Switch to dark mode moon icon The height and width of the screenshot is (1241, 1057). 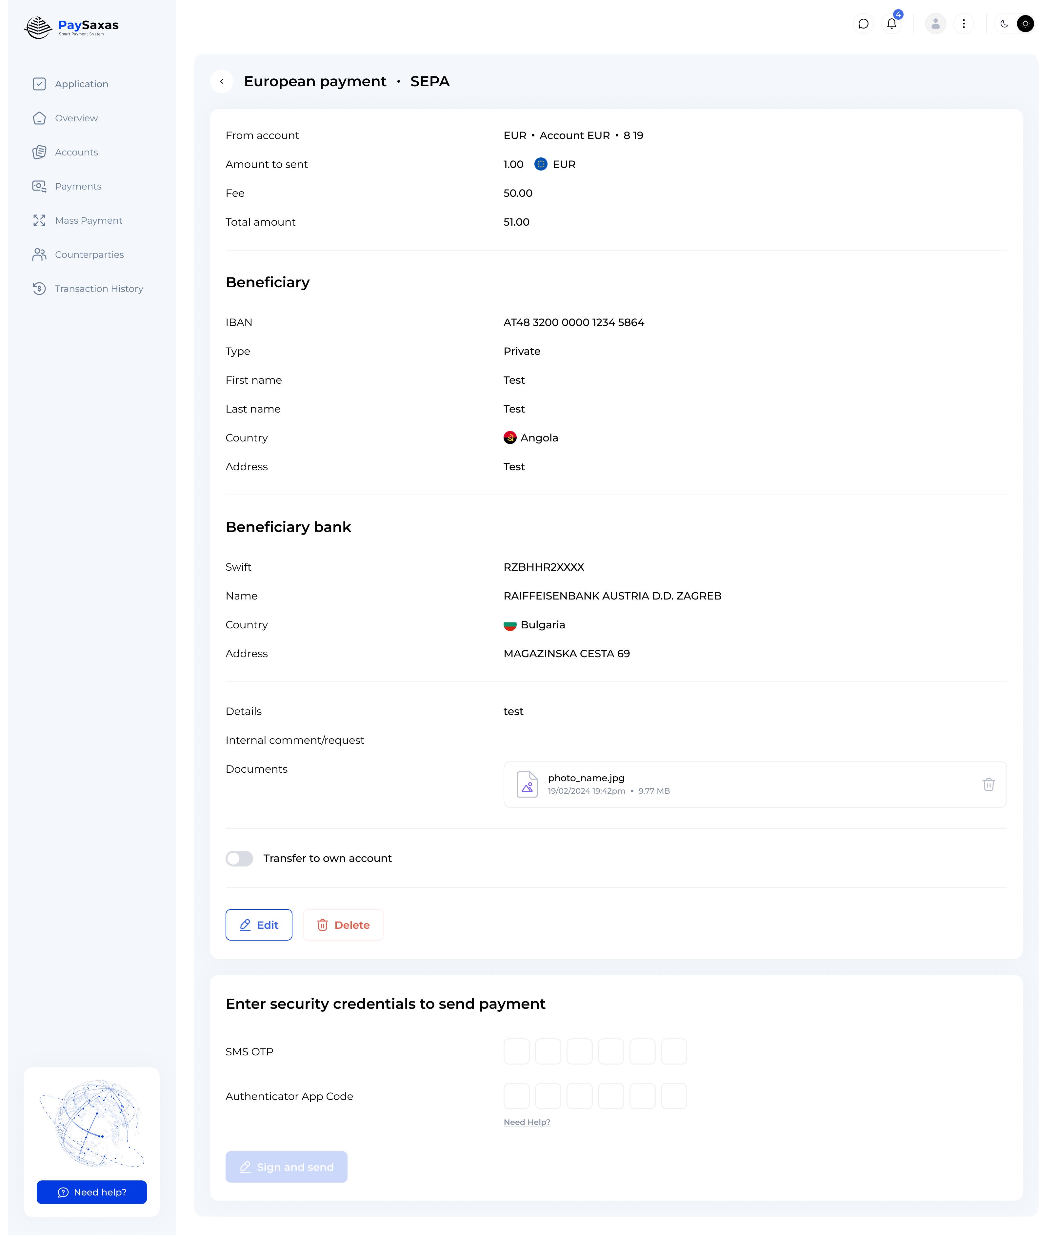pyautogui.click(x=1004, y=24)
